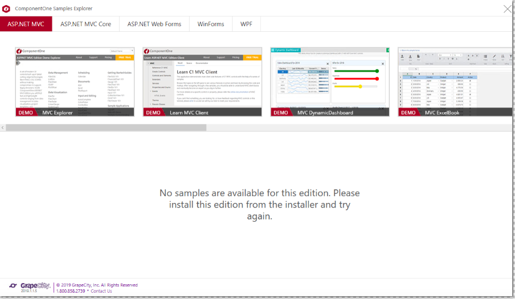Select the ASP.NET MVC tab
The height and width of the screenshot is (299, 515).
click(26, 24)
